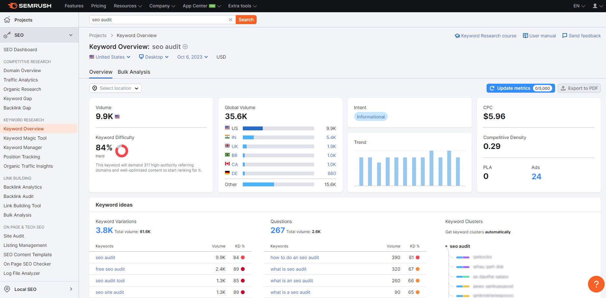Click the 267 questions count

[278, 230]
